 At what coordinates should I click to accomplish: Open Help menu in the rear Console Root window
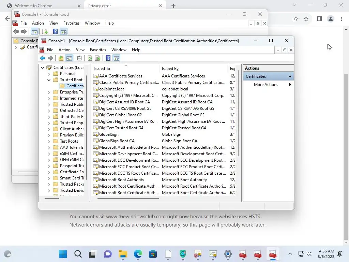(109, 23)
